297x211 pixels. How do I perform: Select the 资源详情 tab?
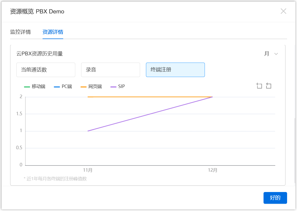pyautogui.click(x=53, y=32)
